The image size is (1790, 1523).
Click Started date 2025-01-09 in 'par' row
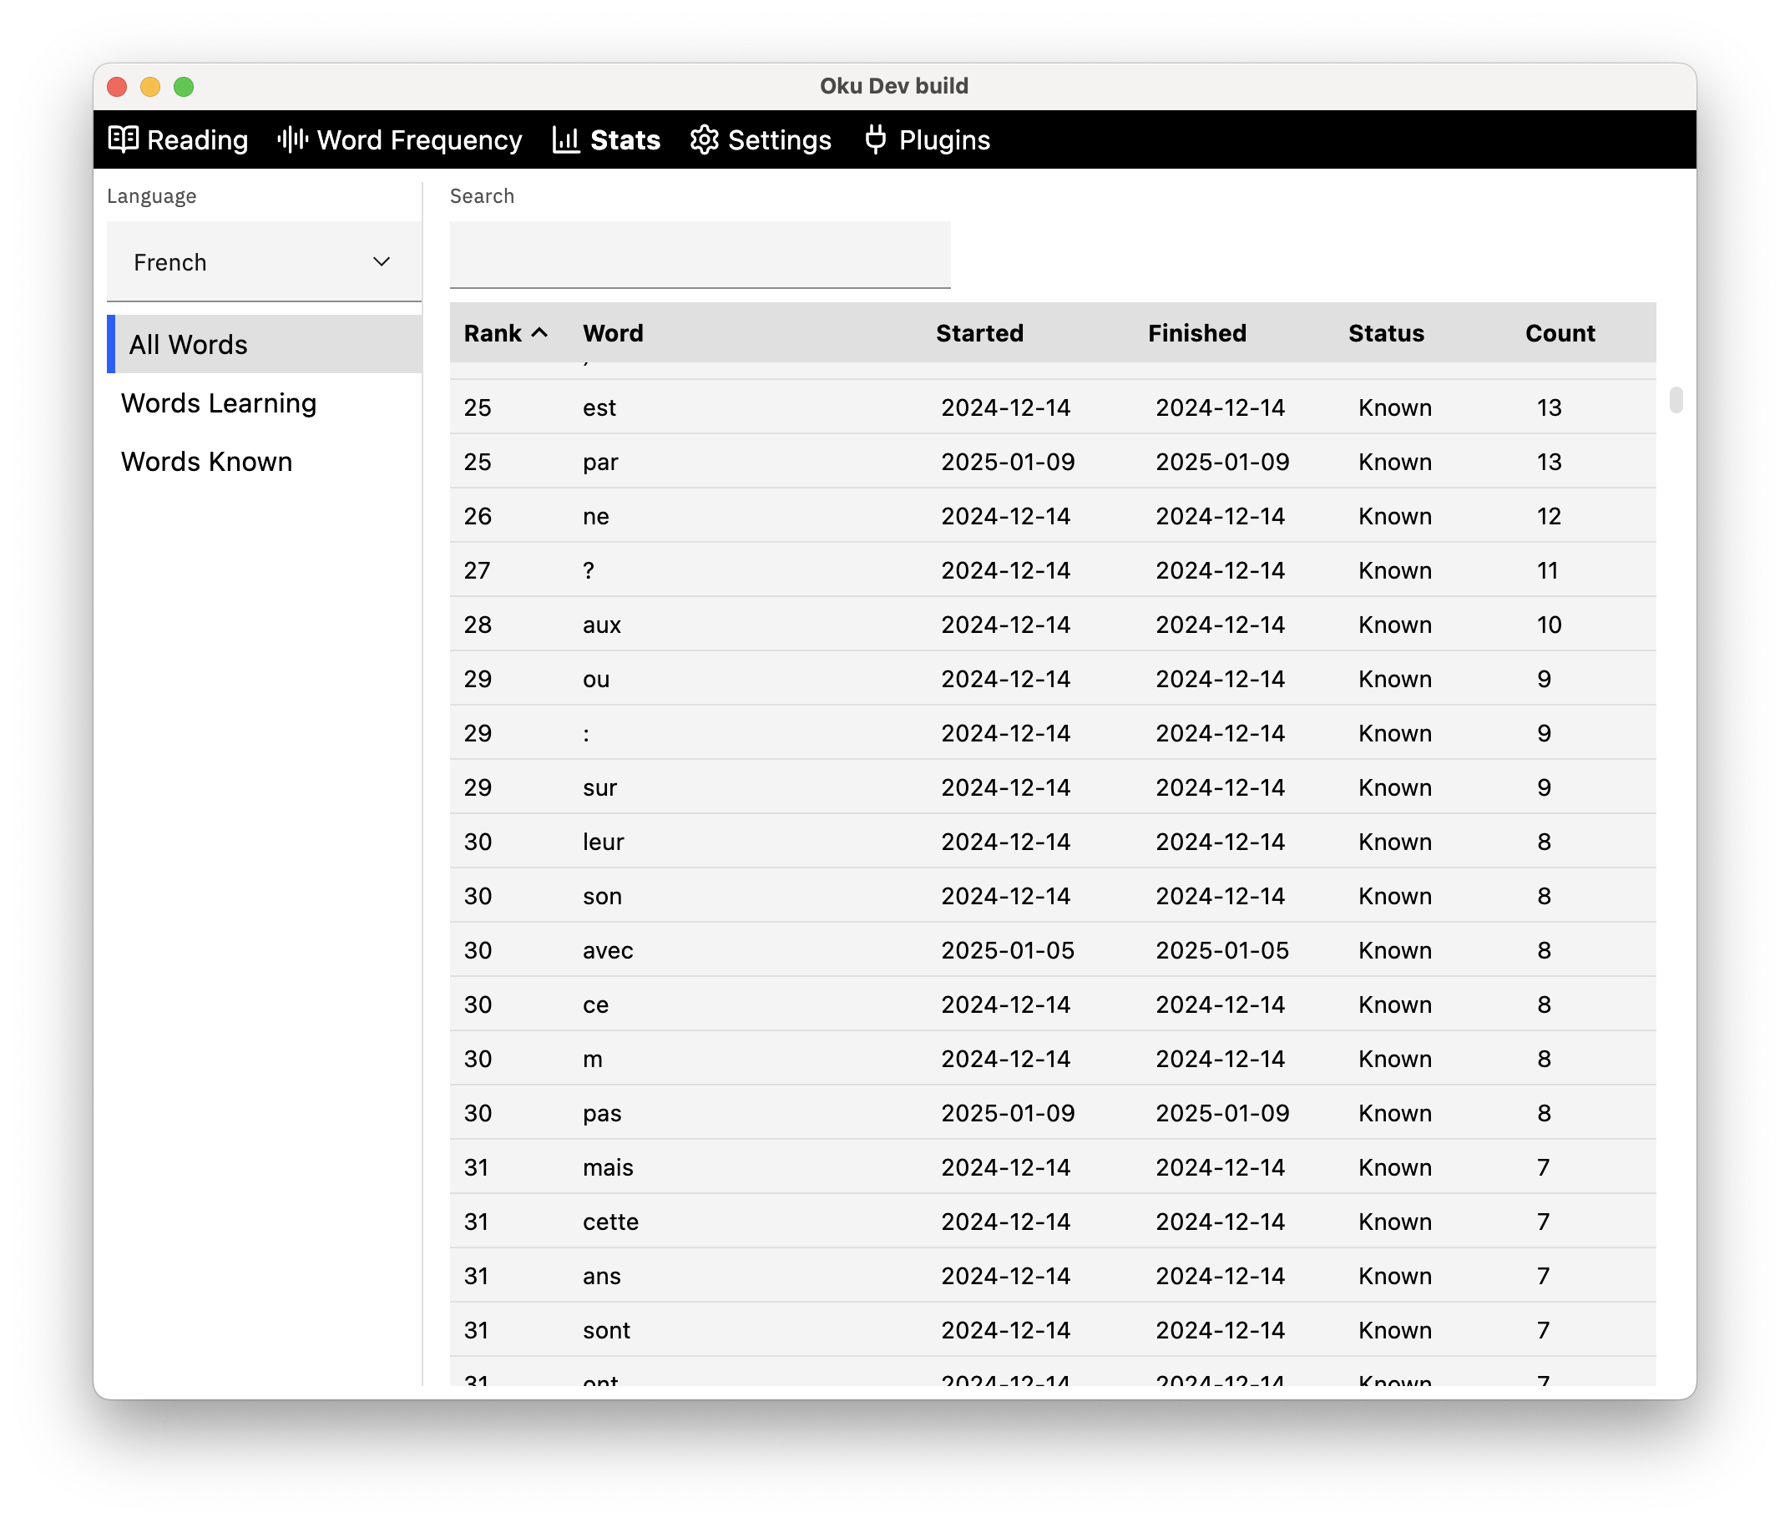(1007, 462)
